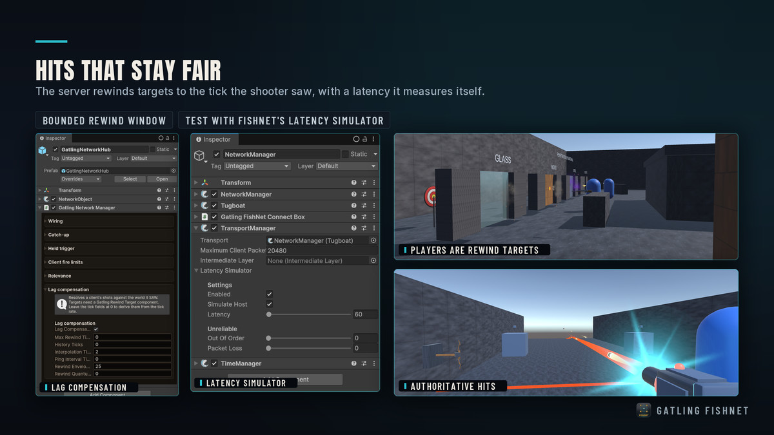This screenshot has height=435, width=774.
Task: Select the Inspector tab of the GatlingNetworkHub panel
Action: click(53, 138)
